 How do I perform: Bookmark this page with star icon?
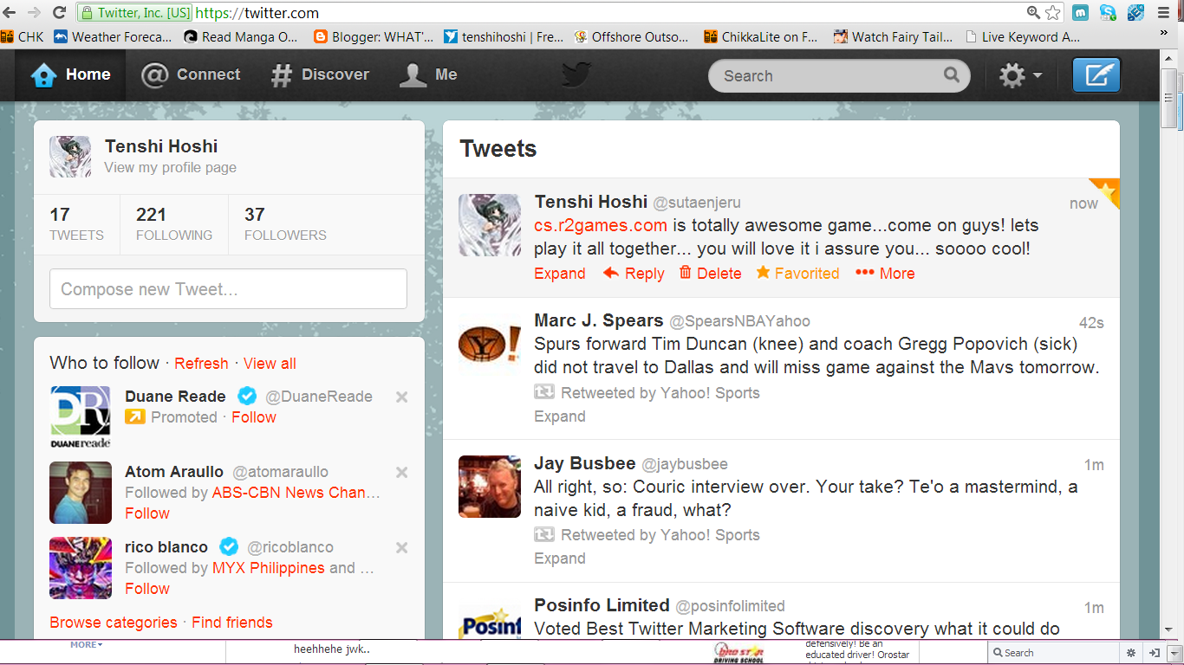[1053, 13]
